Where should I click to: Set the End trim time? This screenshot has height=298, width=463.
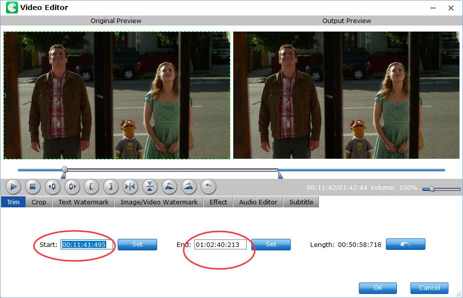pyautogui.click(x=271, y=244)
